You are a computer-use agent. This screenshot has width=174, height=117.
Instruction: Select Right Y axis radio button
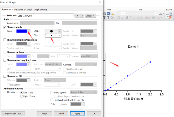pos(21,97)
